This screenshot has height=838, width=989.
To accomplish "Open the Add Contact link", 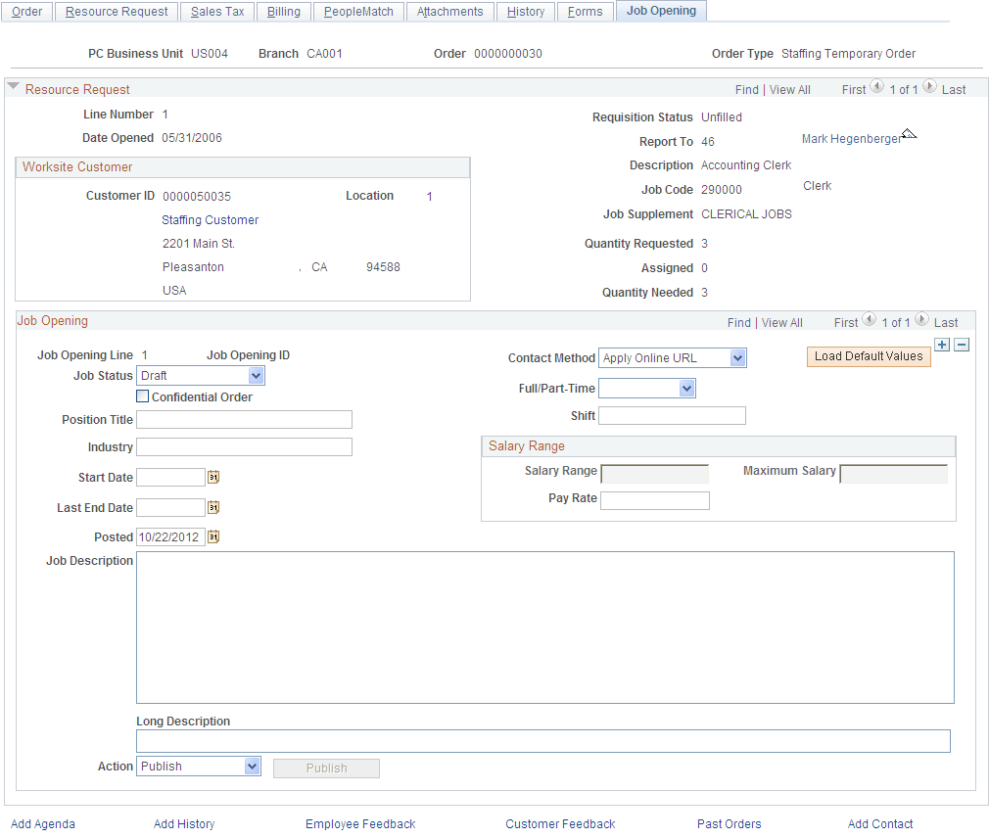I will tap(880, 824).
